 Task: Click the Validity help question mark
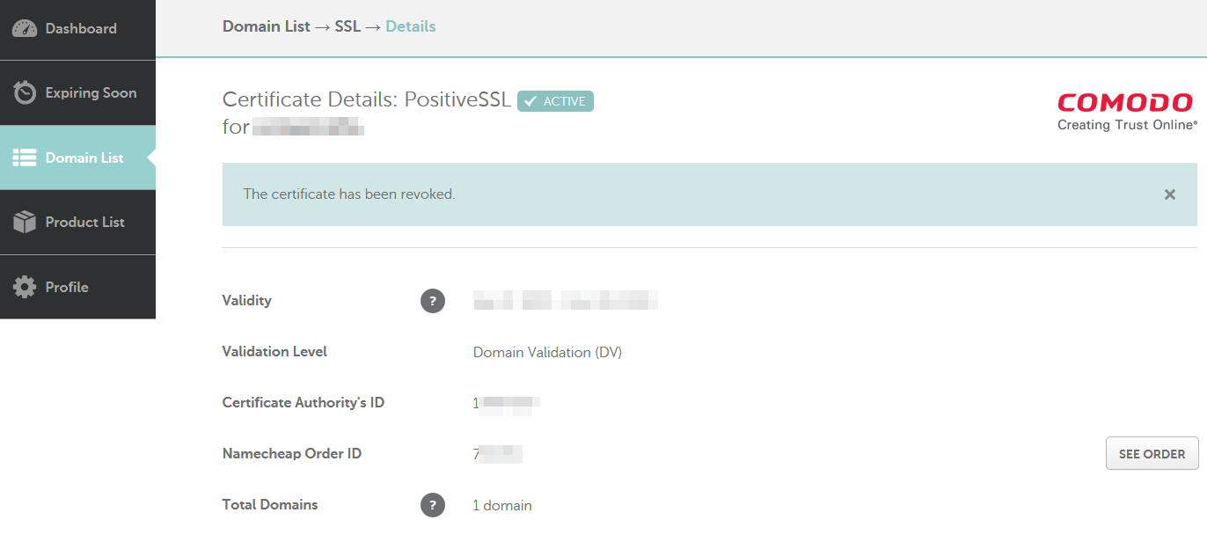coord(432,301)
